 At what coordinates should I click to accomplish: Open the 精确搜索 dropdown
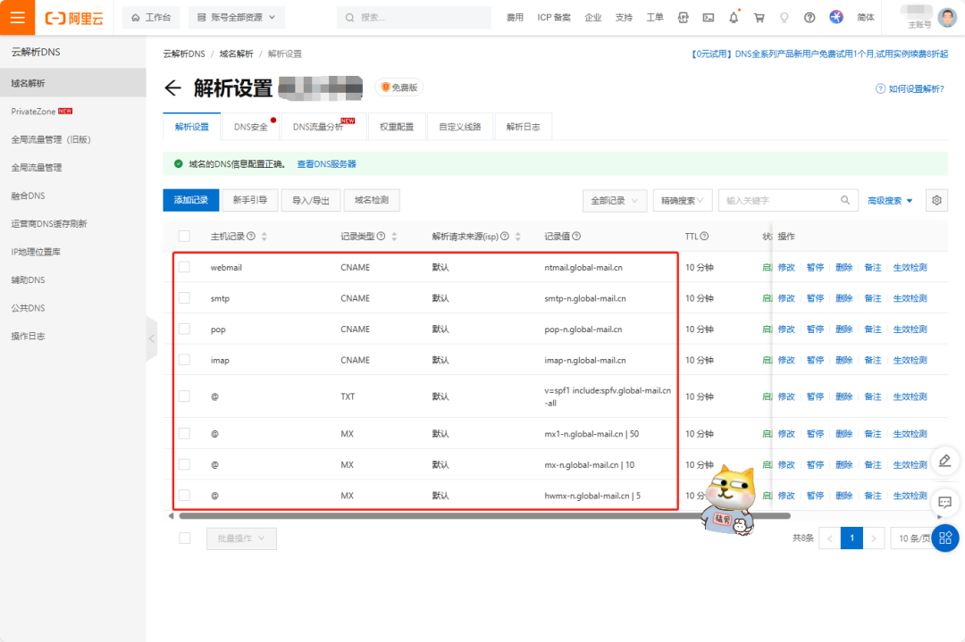pyautogui.click(x=683, y=201)
